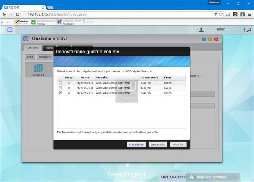Click the dark S extension icon
This screenshot has height=182, width=254.
coord(242,14)
